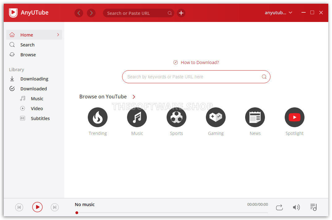Open the anyutub... account dropdown
Image resolution: width=332 pixels, height=220 pixels.
[x=278, y=13]
